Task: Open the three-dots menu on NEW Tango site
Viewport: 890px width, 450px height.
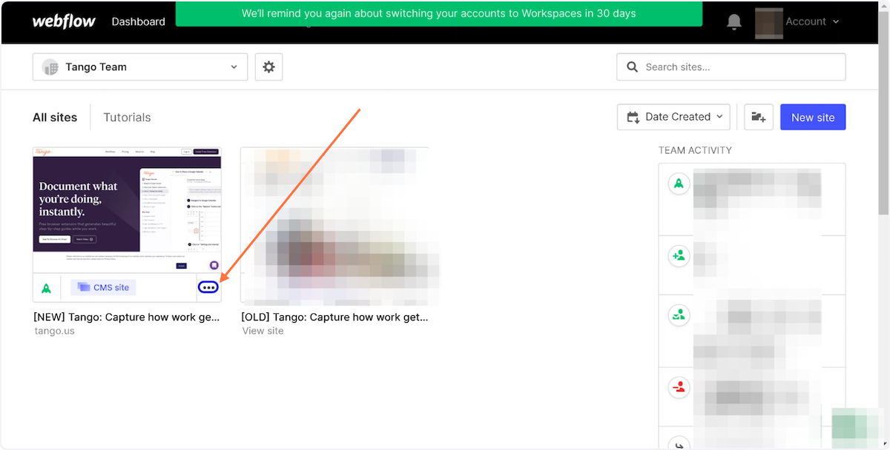Action: coord(208,287)
